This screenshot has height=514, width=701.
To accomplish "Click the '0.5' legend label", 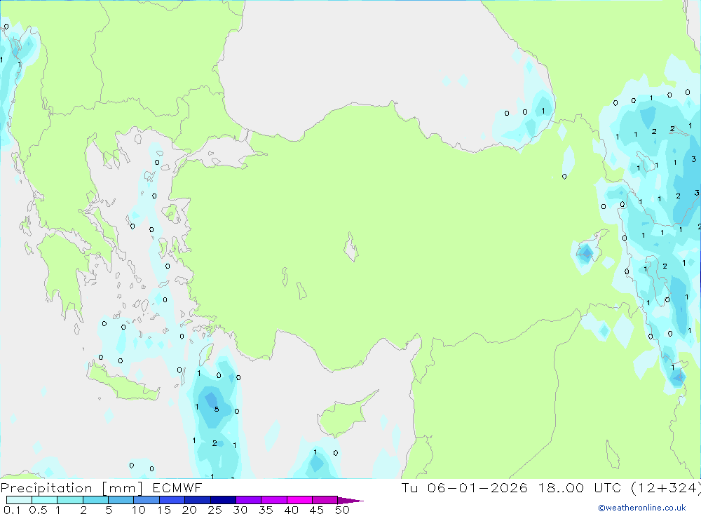I will (x=38, y=510).
